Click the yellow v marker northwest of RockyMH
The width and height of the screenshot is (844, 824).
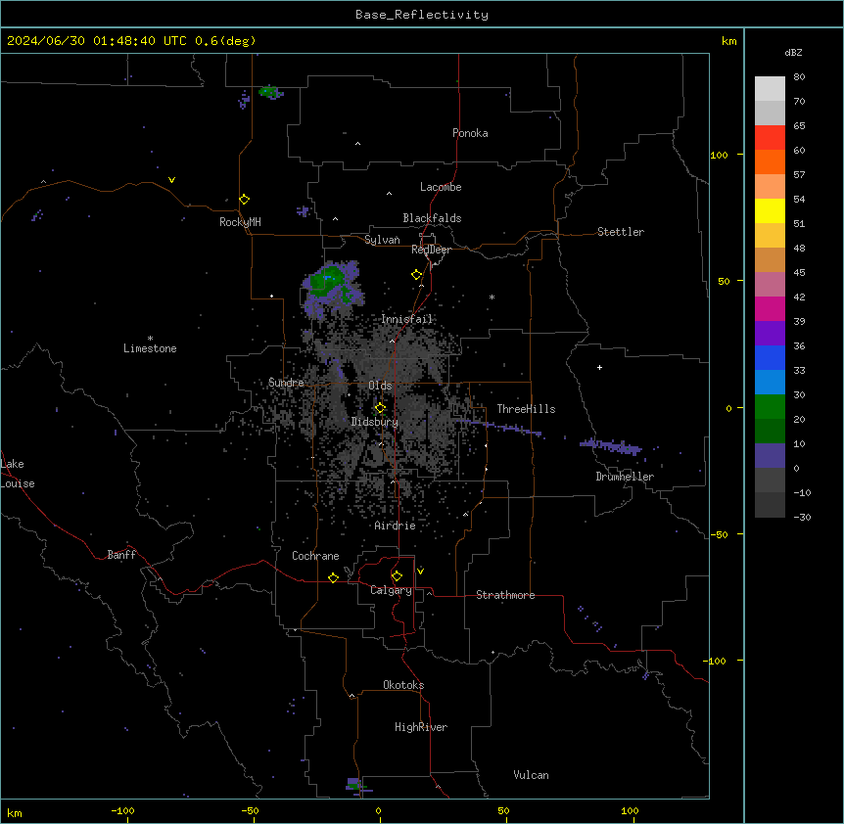[171, 180]
